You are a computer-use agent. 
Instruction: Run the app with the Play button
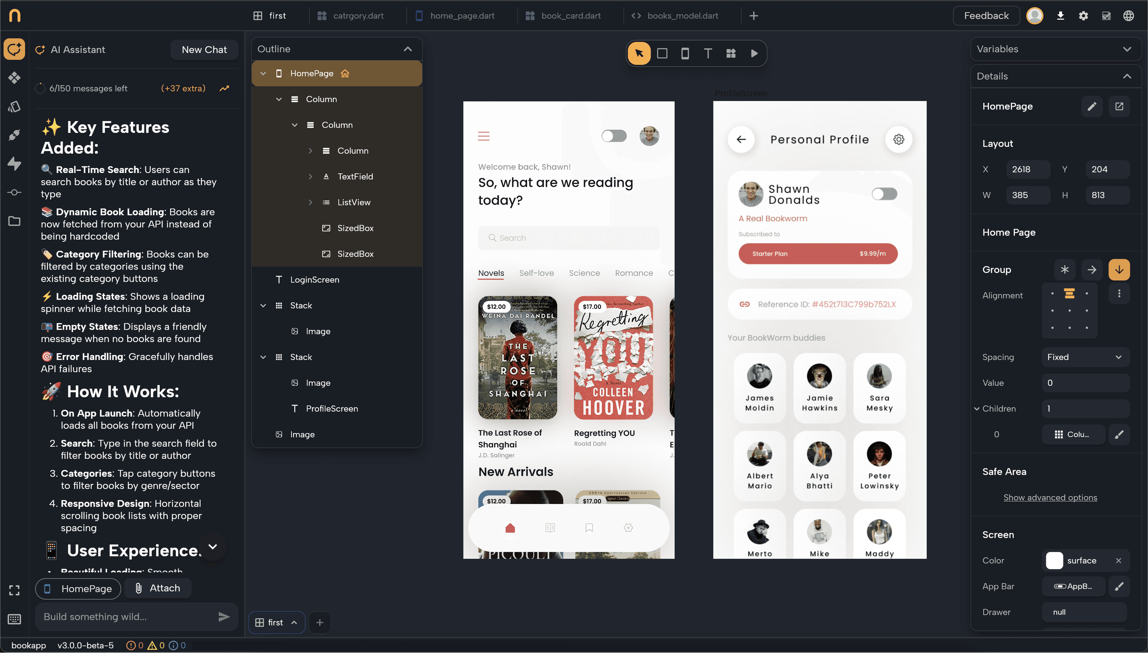pyautogui.click(x=754, y=53)
